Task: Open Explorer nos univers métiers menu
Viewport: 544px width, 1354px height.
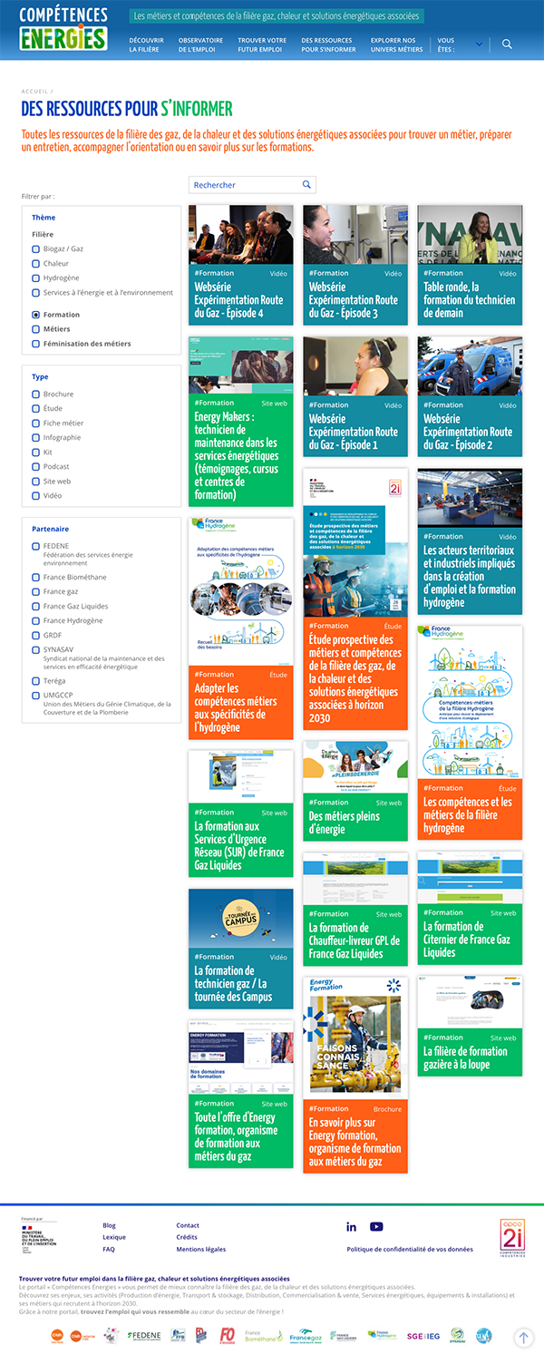Action: (396, 45)
